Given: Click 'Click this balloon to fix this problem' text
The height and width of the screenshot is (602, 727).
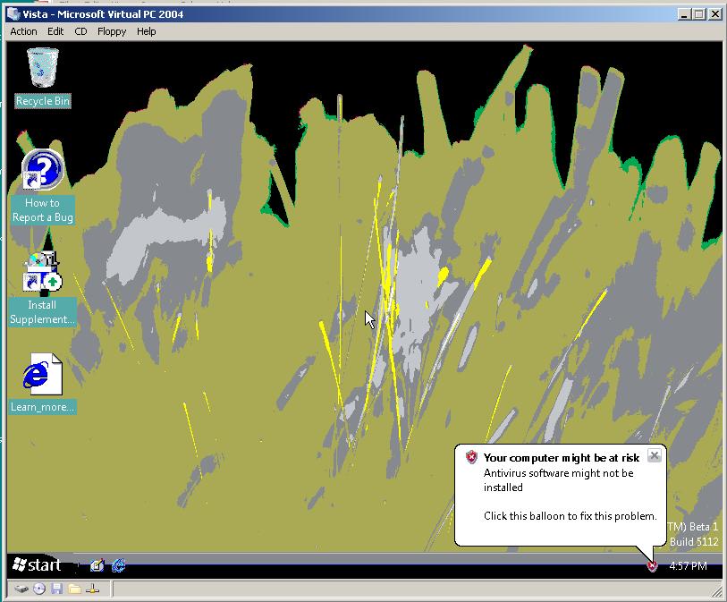Looking at the screenshot, I should 571,516.
